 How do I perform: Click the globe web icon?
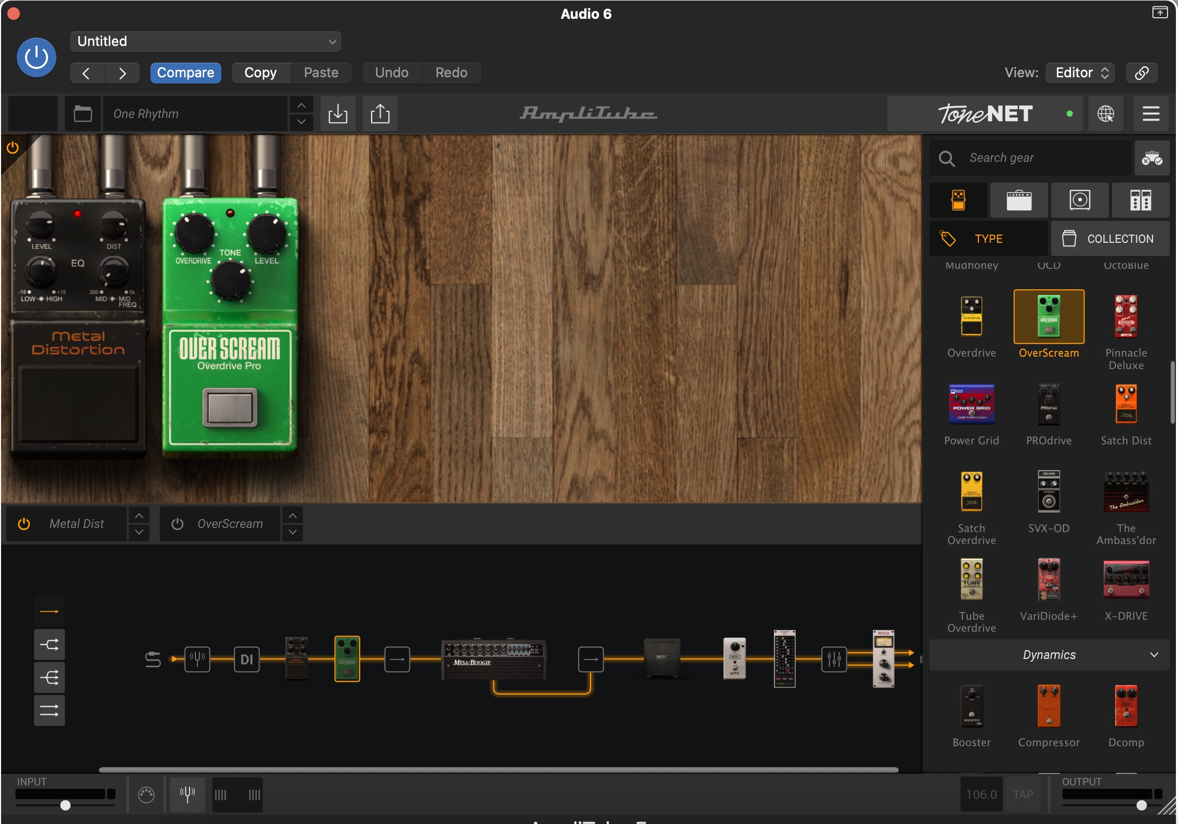(x=1105, y=114)
